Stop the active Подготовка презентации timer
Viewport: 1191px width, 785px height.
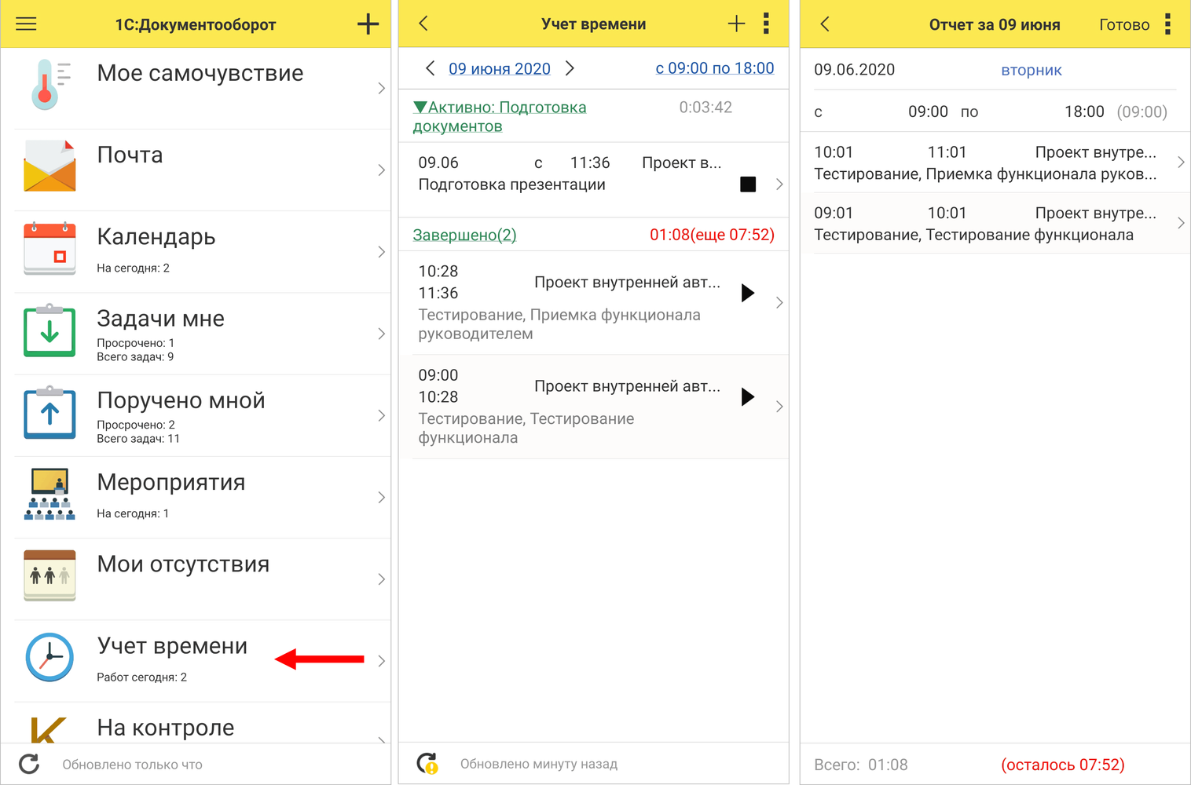748,184
